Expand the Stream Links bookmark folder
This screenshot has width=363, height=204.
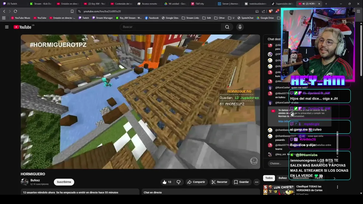point(190,18)
